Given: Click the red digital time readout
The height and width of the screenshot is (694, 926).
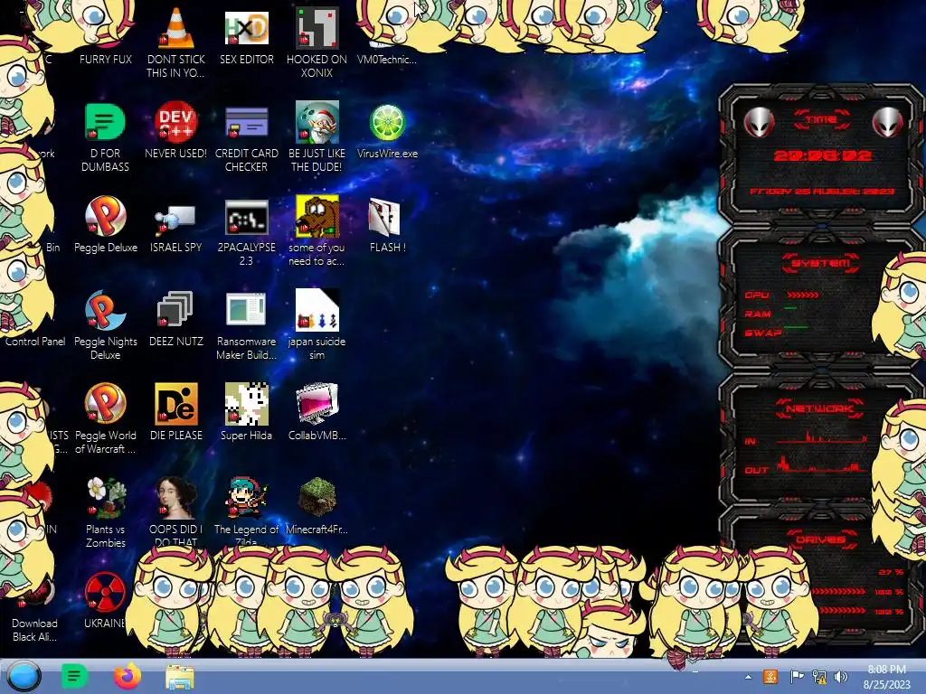Looking at the screenshot, I should (x=821, y=155).
